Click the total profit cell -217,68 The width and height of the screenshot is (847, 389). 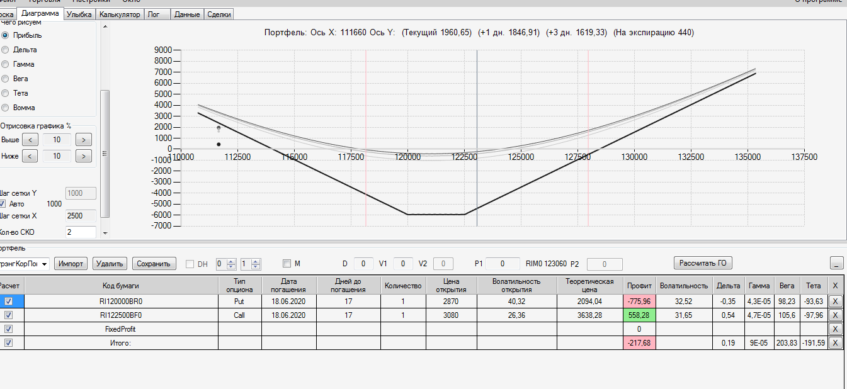640,342
